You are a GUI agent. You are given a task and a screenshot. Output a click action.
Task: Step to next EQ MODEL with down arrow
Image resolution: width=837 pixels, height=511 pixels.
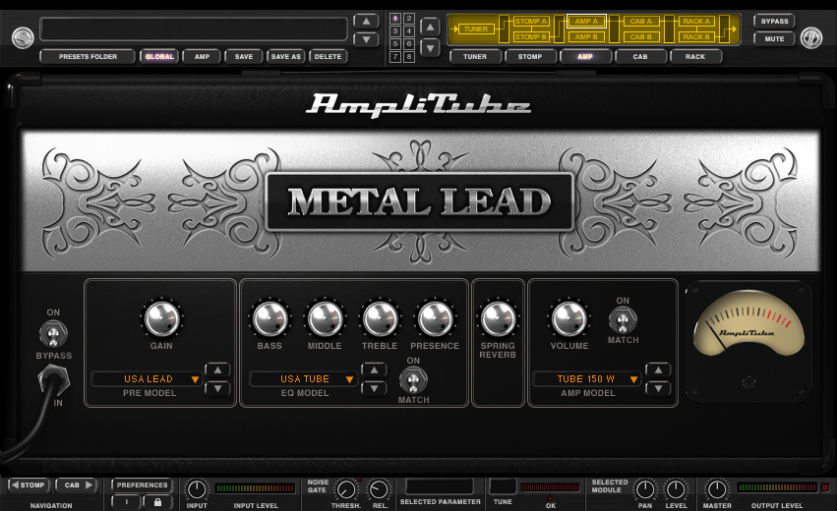coord(374,388)
